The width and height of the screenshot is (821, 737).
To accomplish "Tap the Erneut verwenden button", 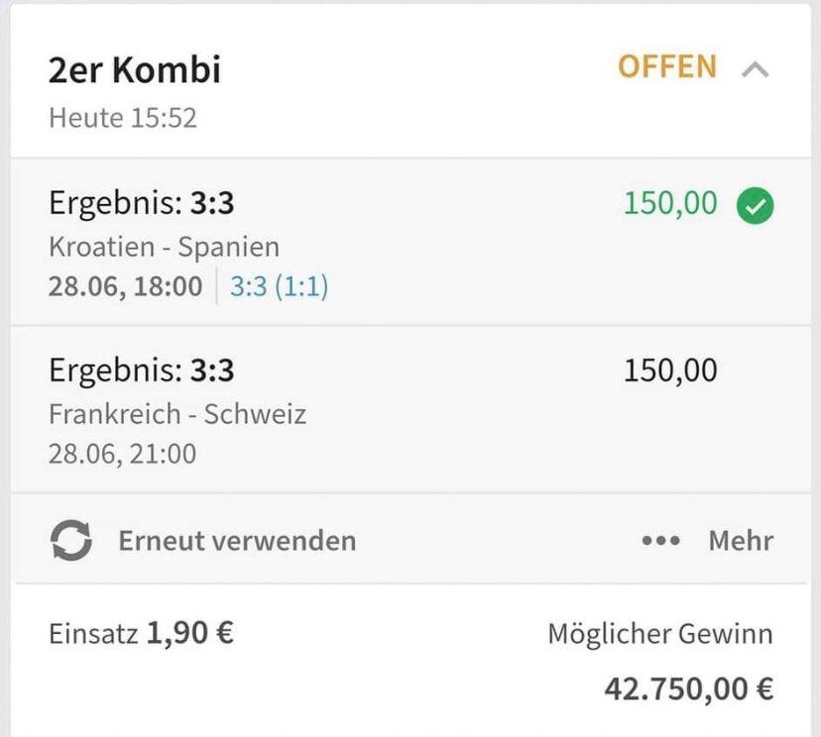I will coord(236,541).
